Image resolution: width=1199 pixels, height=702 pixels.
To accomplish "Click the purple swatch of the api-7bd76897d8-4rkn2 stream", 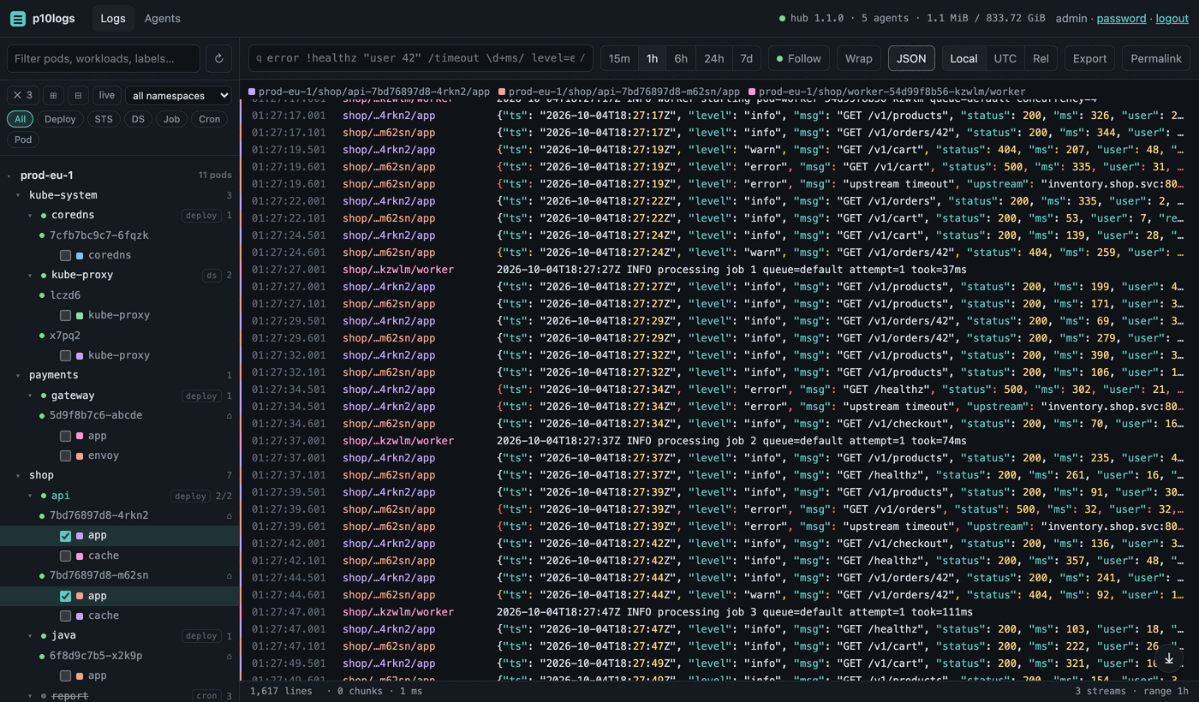I will [252, 92].
